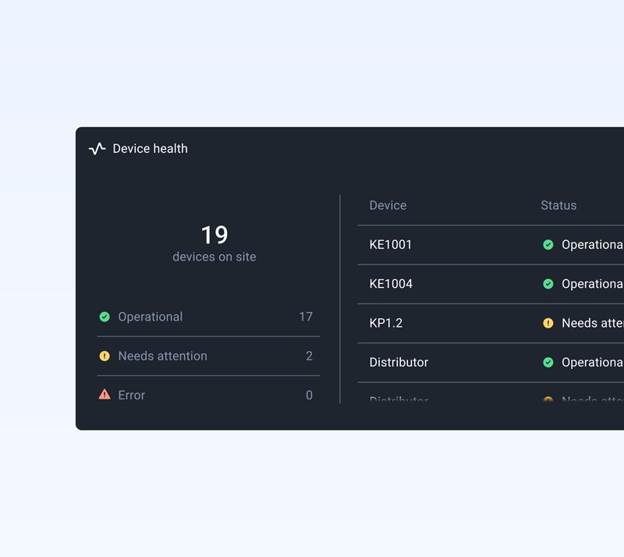The width and height of the screenshot is (624, 557).
Task: Open the KE1004 device row
Action: pyautogui.click(x=491, y=284)
